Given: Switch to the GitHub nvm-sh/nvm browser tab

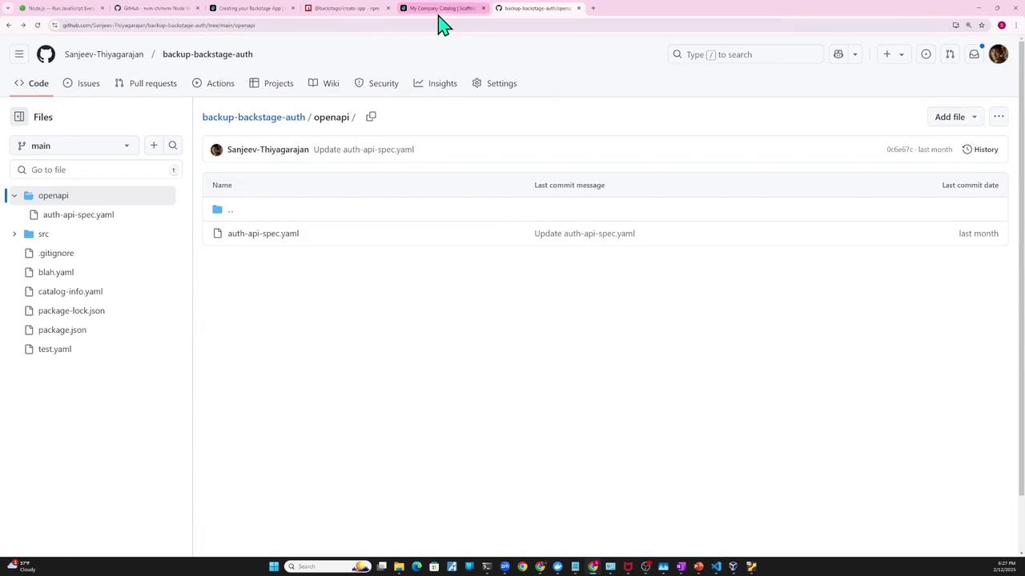Looking at the screenshot, I should pos(157,8).
